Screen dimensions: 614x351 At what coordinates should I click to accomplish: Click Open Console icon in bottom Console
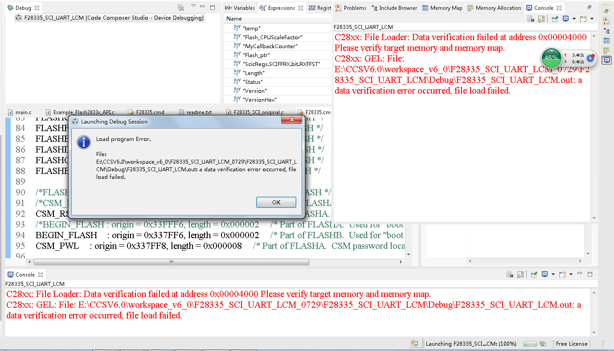(x=563, y=274)
